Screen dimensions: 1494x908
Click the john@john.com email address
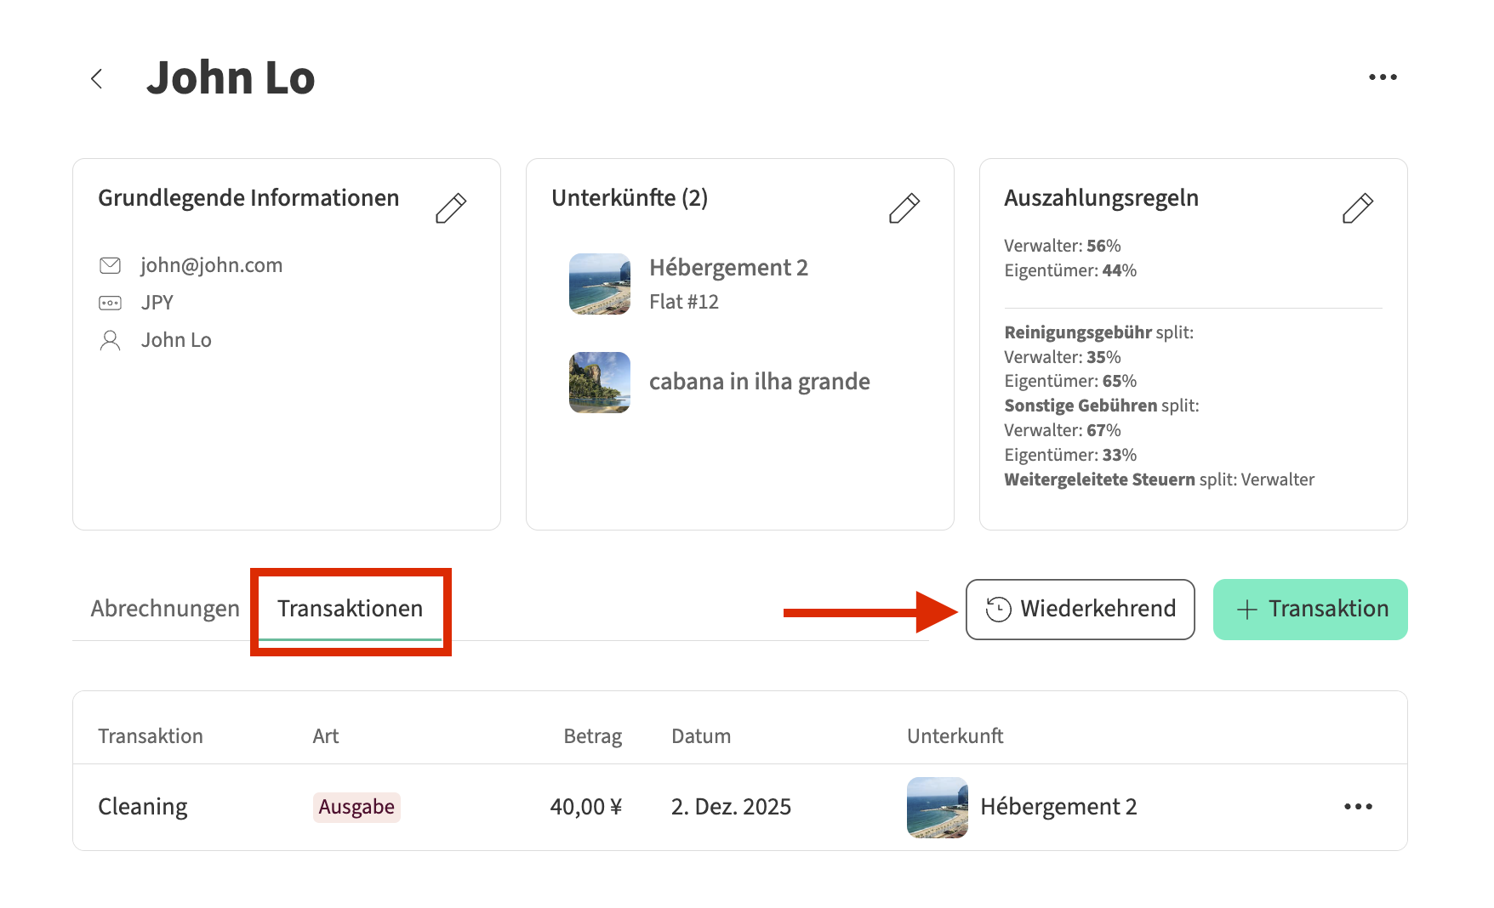coord(212,265)
